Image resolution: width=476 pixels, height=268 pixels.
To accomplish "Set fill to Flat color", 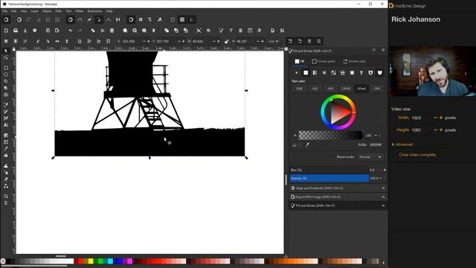I will click(x=306, y=73).
